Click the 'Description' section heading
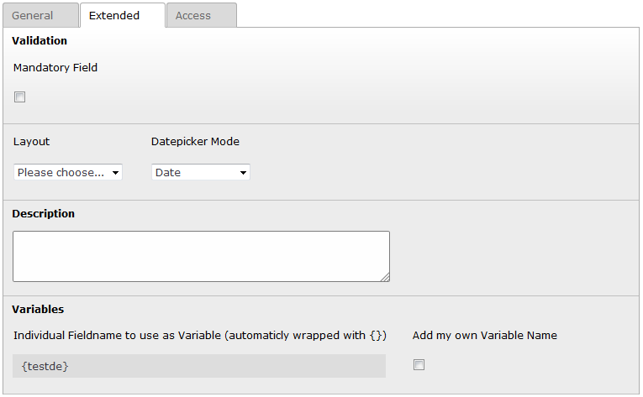Screen dimensions: 643x397 (44, 213)
